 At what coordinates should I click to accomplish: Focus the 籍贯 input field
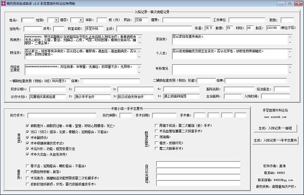pyautogui.click(x=186, y=20)
